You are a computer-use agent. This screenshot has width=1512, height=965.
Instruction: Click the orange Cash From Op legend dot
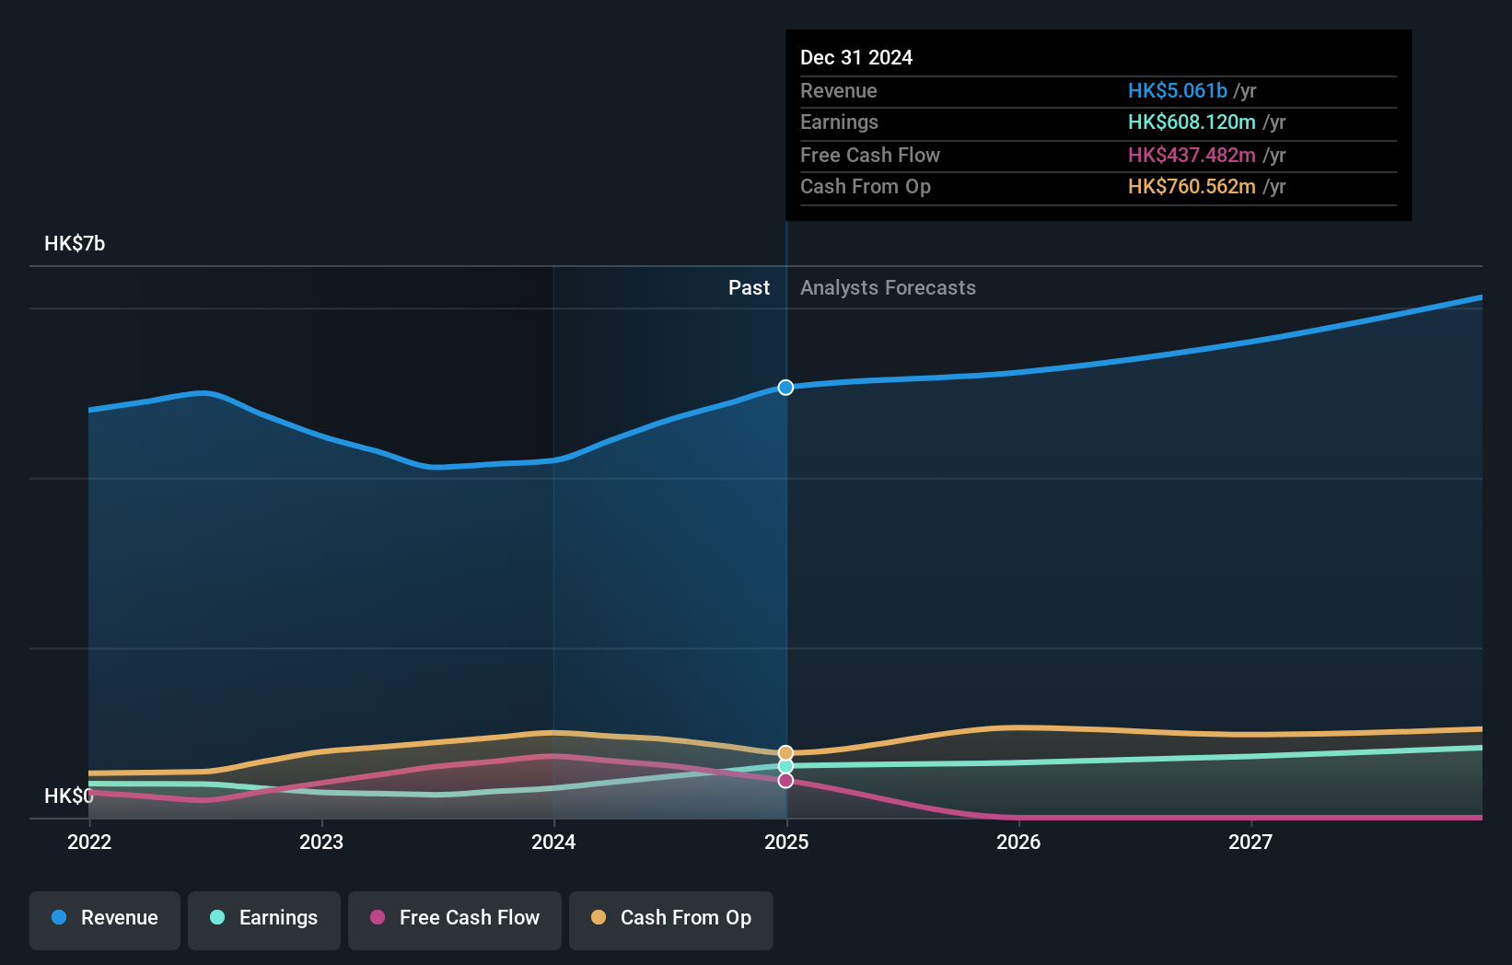point(599,917)
